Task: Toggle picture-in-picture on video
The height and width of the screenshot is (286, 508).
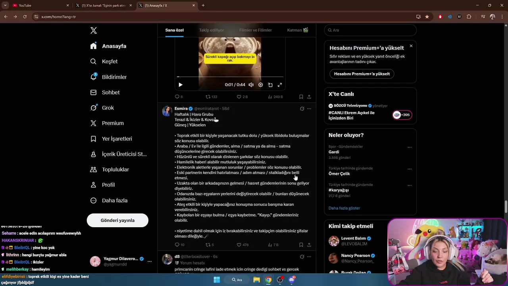Action: (270, 85)
